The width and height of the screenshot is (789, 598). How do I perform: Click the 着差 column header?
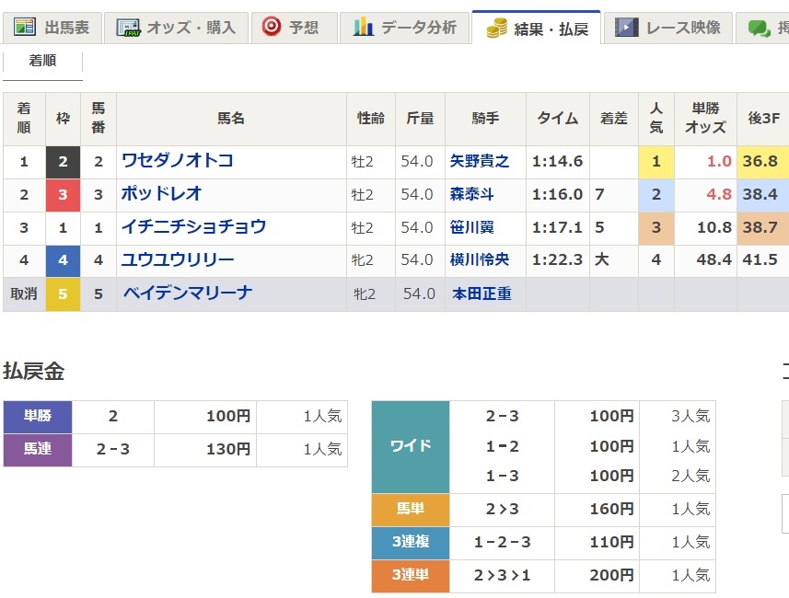pos(614,119)
